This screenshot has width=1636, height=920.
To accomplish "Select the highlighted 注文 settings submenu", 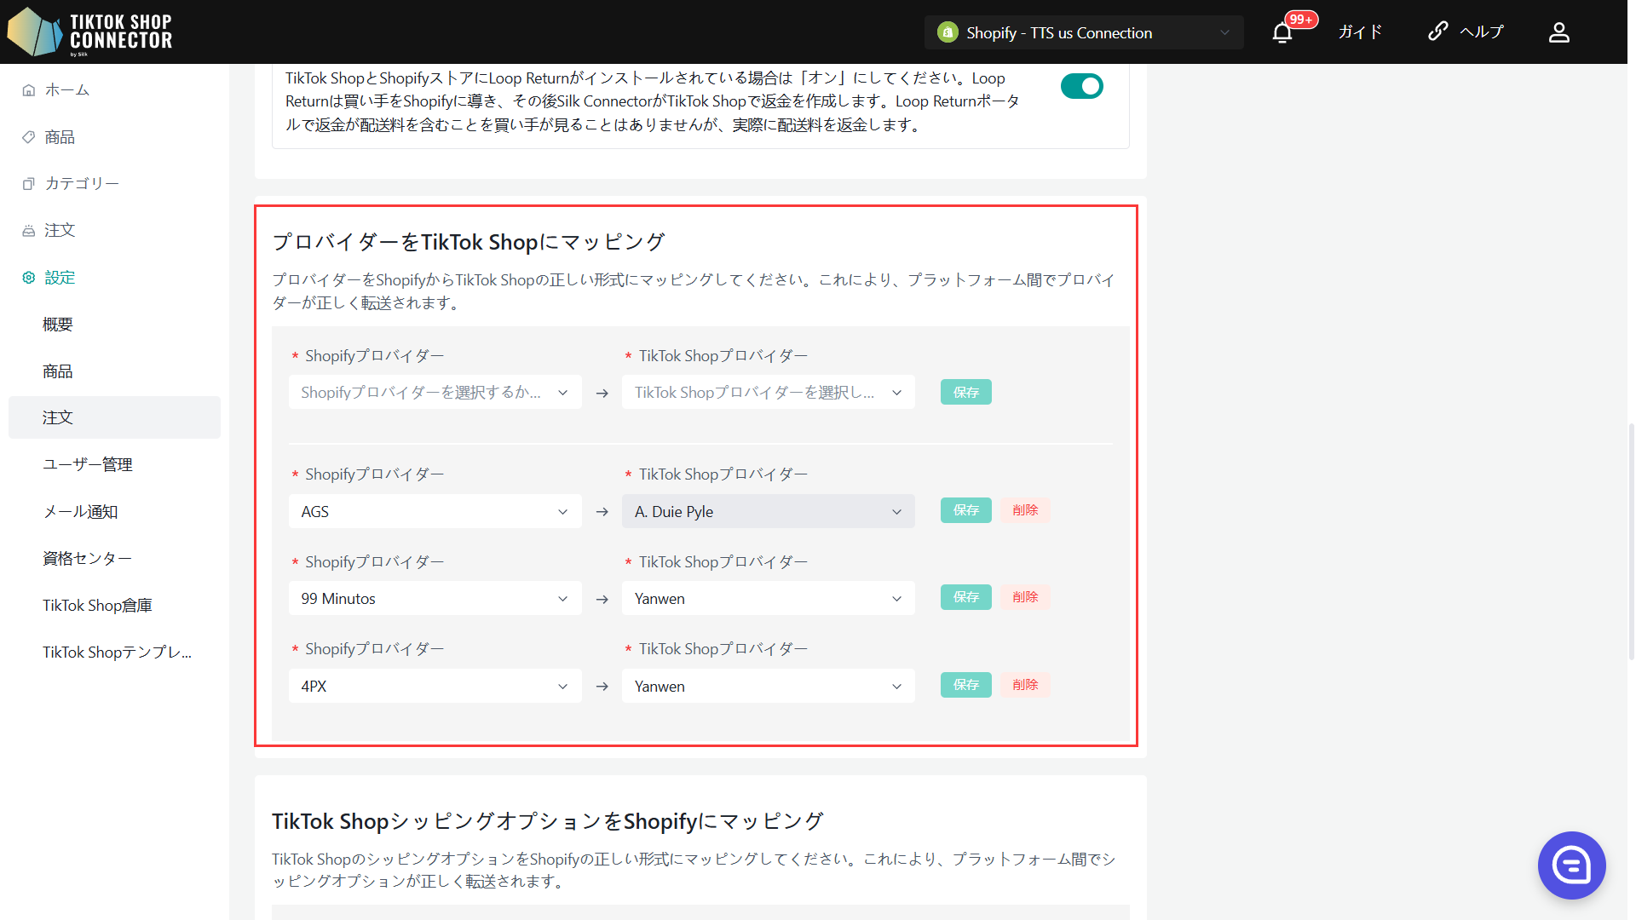I will (114, 417).
